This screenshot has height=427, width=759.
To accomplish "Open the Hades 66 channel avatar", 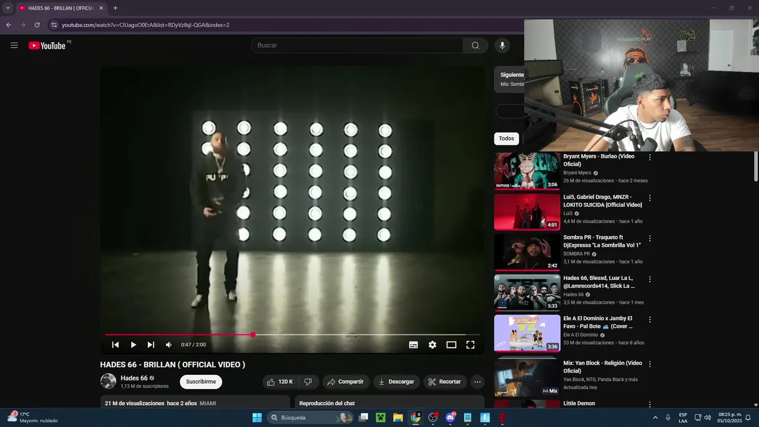I will click(x=108, y=381).
